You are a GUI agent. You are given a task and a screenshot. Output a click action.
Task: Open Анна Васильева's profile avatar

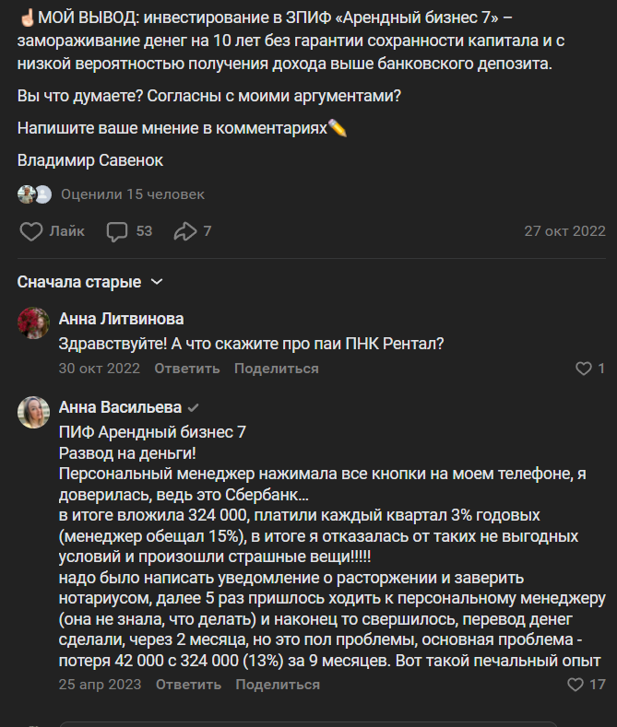click(33, 412)
